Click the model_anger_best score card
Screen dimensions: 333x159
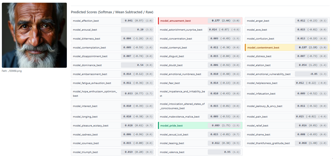pos(287,21)
